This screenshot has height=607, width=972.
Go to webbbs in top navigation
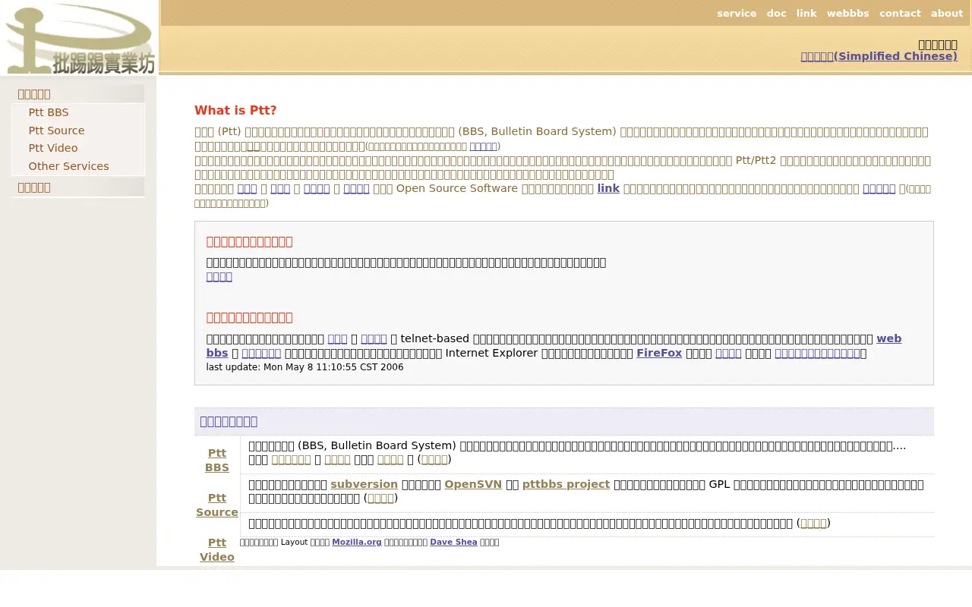tap(847, 13)
